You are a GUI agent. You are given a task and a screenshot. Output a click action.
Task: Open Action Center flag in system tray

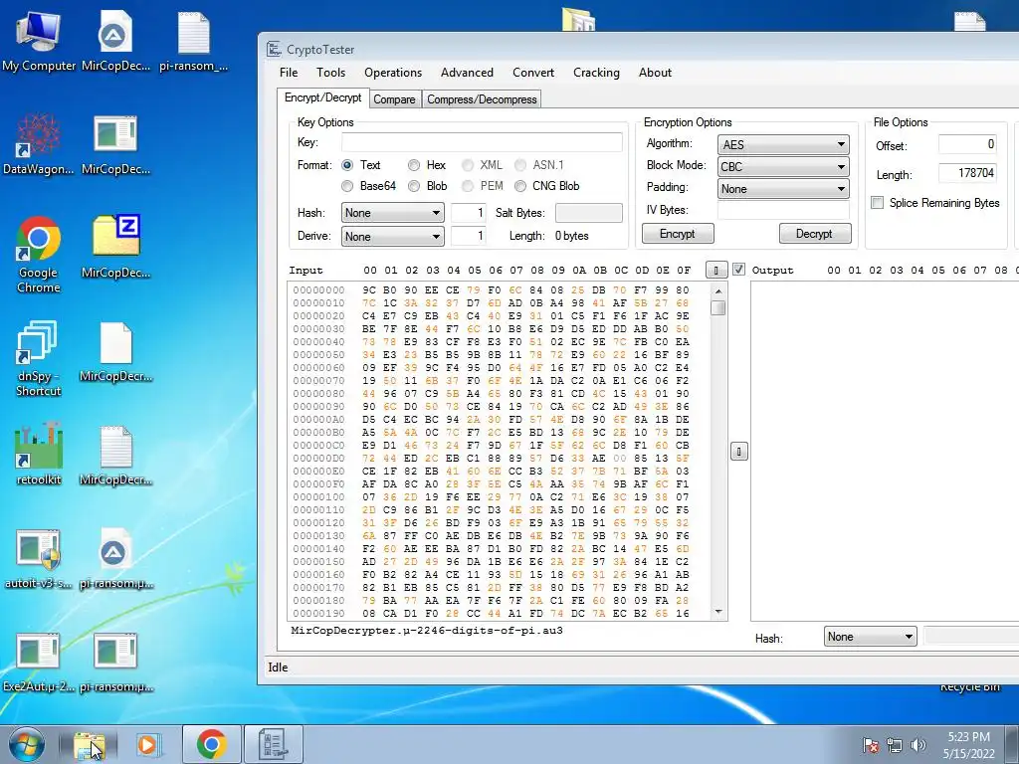(x=870, y=745)
